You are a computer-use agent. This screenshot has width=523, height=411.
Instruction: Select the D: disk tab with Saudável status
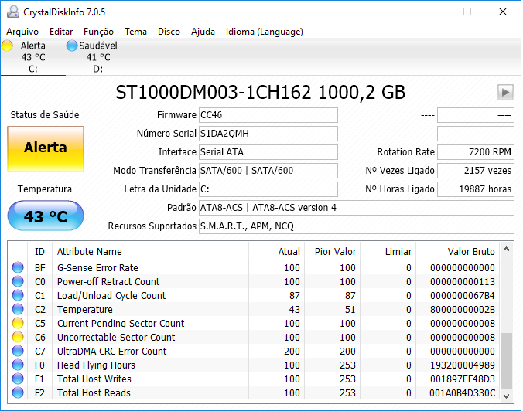point(97,57)
